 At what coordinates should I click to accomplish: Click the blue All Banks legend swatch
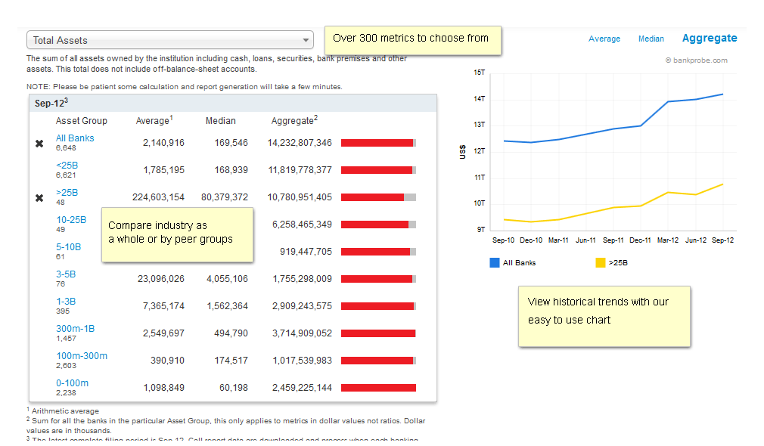point(495,263)
